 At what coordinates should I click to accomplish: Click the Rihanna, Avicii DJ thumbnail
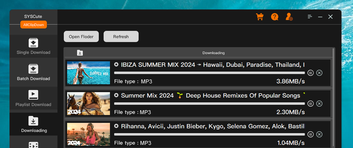tap(88, 134)
